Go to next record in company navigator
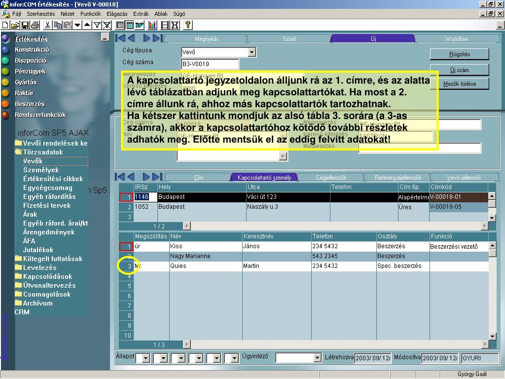505x379 pixels. [146, 38]
